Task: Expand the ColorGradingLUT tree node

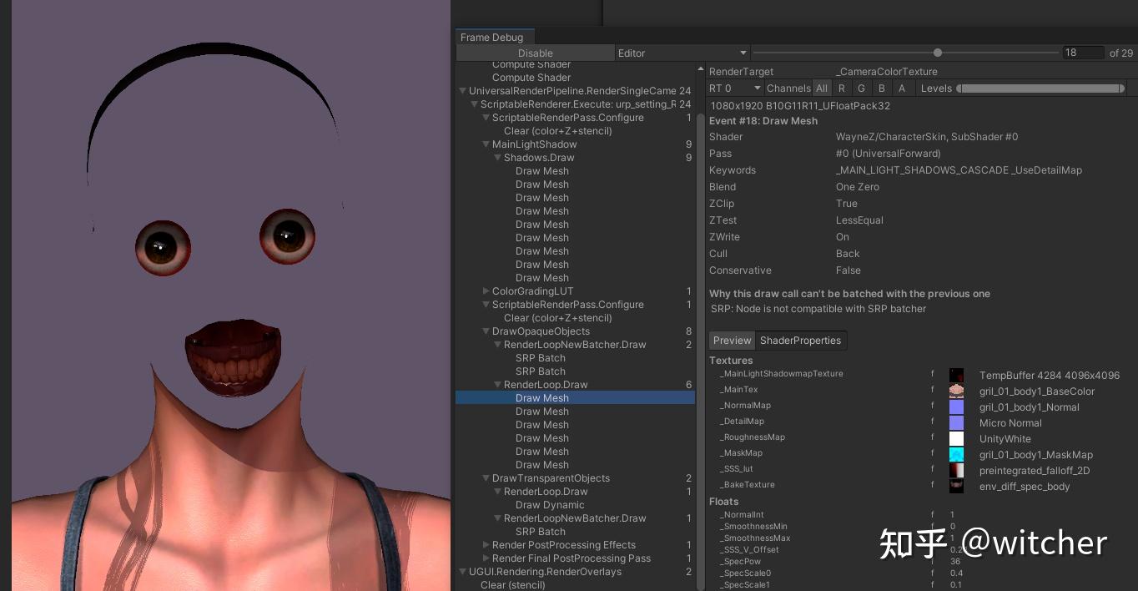Action: pos(486,290)
